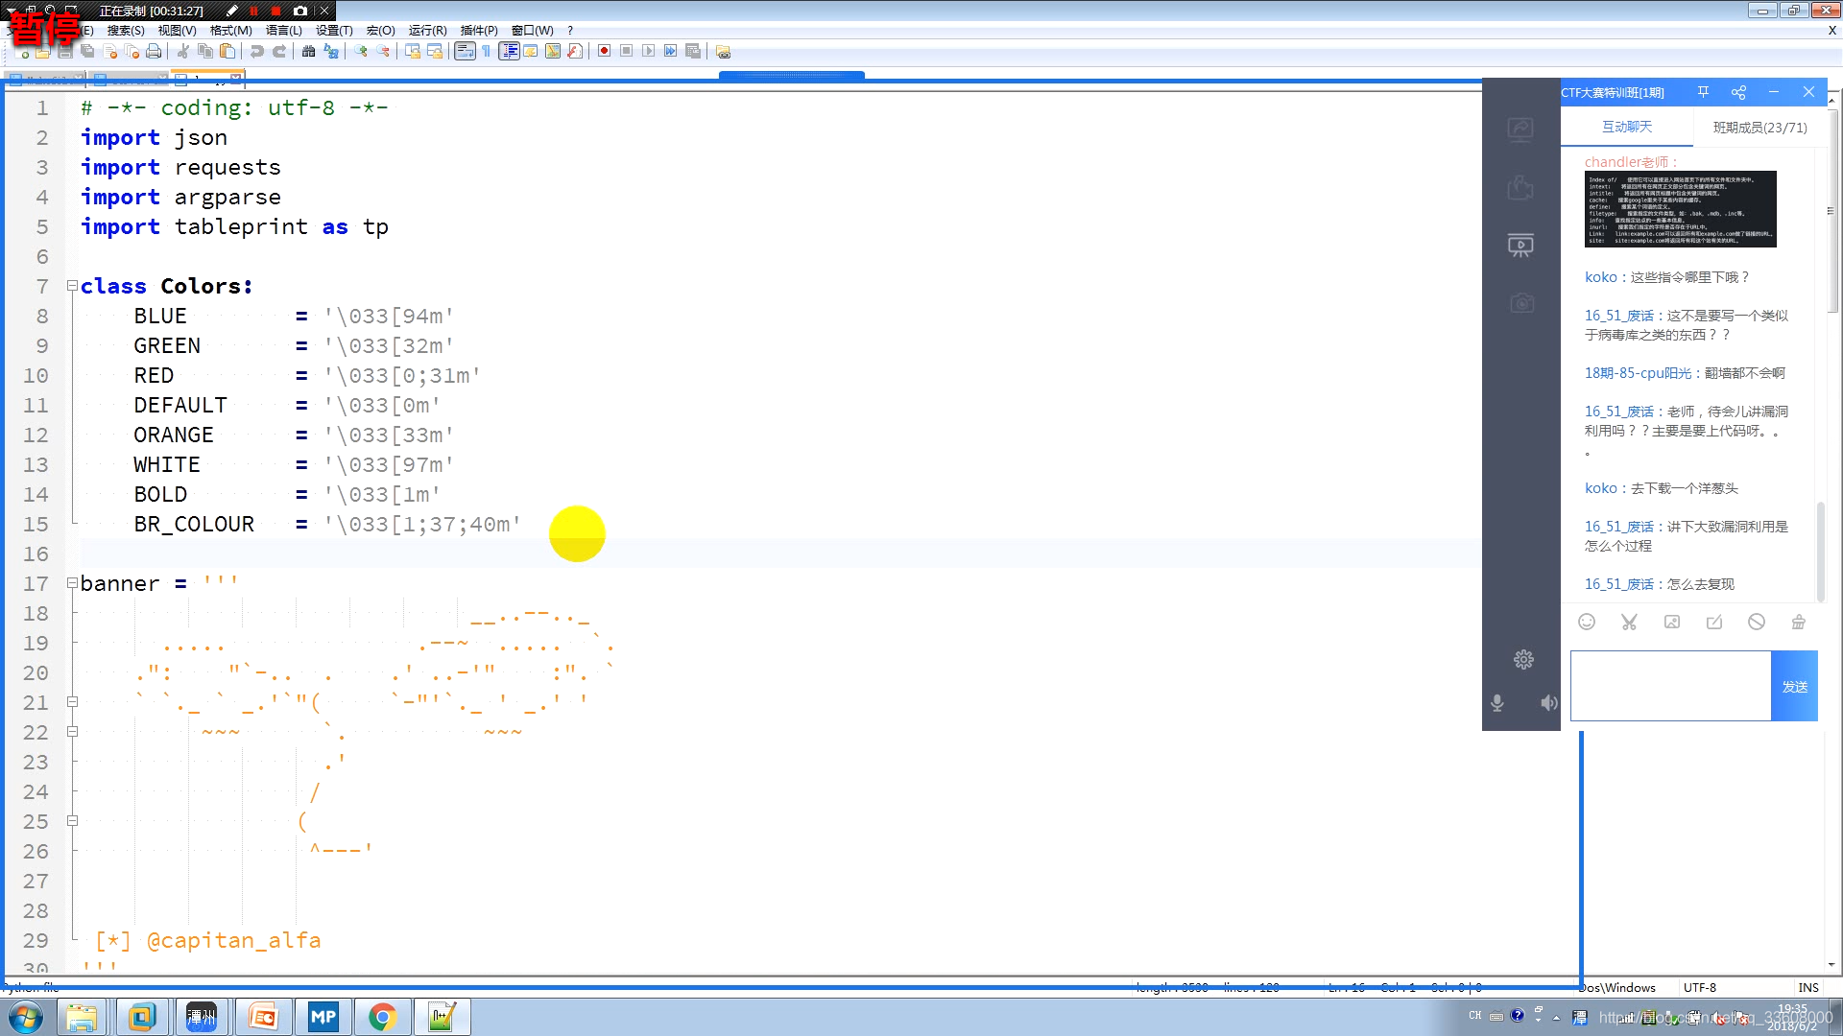Click the Find binoculars toolbar icon

click(x=308, y=51)
